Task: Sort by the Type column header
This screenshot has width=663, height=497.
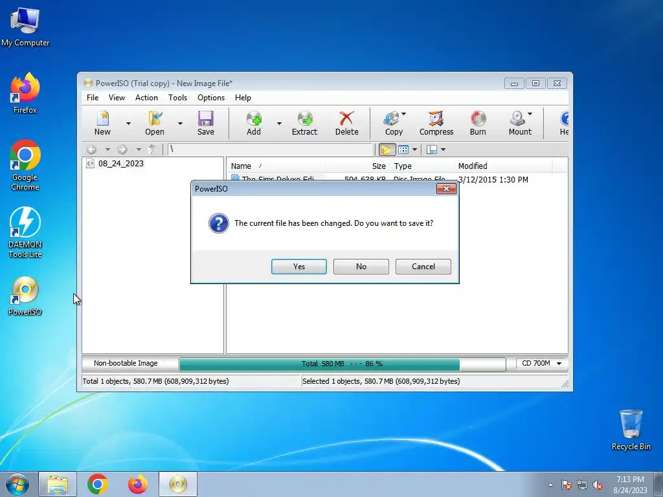Action: click(x=422, y=166)
